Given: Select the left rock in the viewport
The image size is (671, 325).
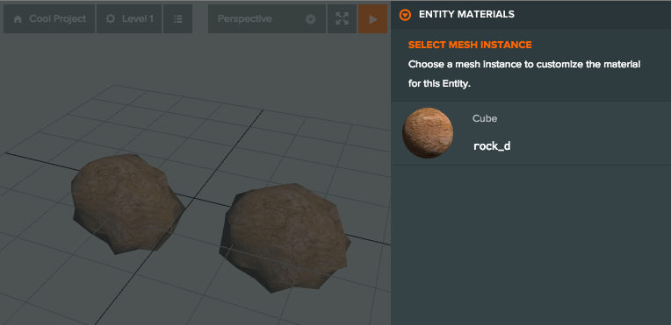Looking at the screenshot, I should click(127, 204).
